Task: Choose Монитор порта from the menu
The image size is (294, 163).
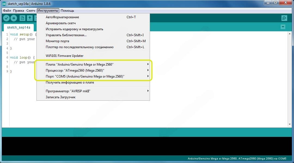Action: pyautogui.click(x=57, y=41)
